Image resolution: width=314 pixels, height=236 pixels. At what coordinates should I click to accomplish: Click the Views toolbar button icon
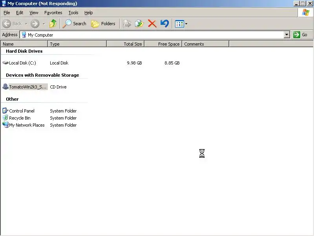(179, 24)
